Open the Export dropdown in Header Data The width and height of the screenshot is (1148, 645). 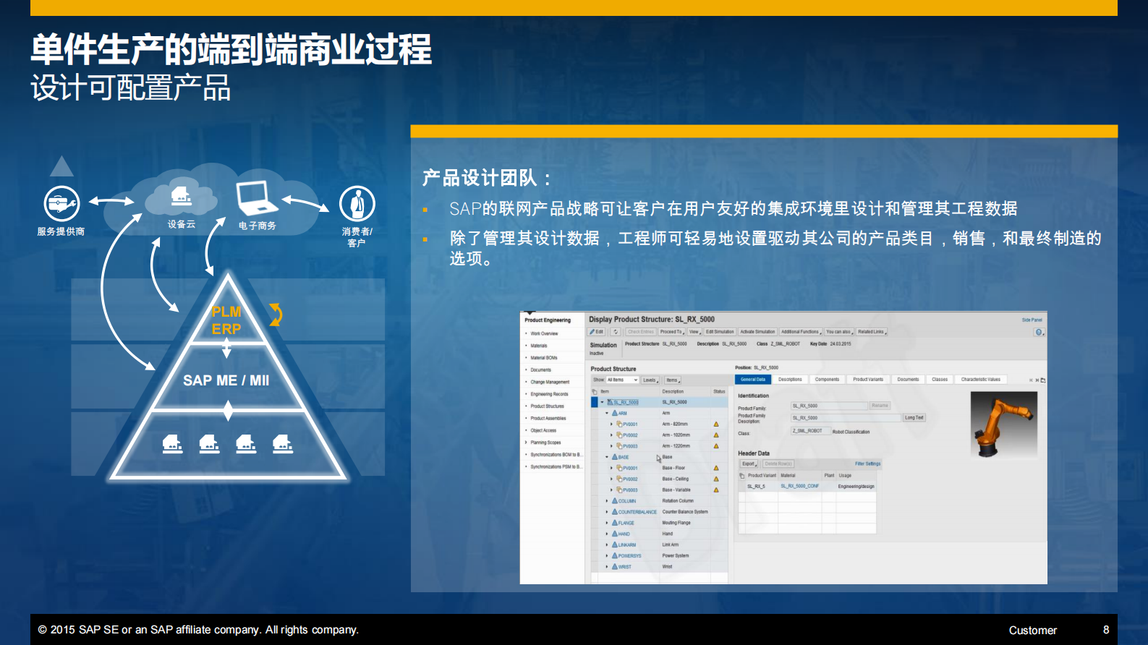[749, 464]
